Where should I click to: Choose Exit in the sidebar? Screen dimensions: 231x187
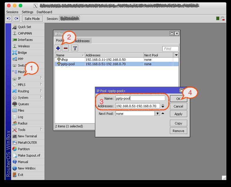click(x=28, y=175)
